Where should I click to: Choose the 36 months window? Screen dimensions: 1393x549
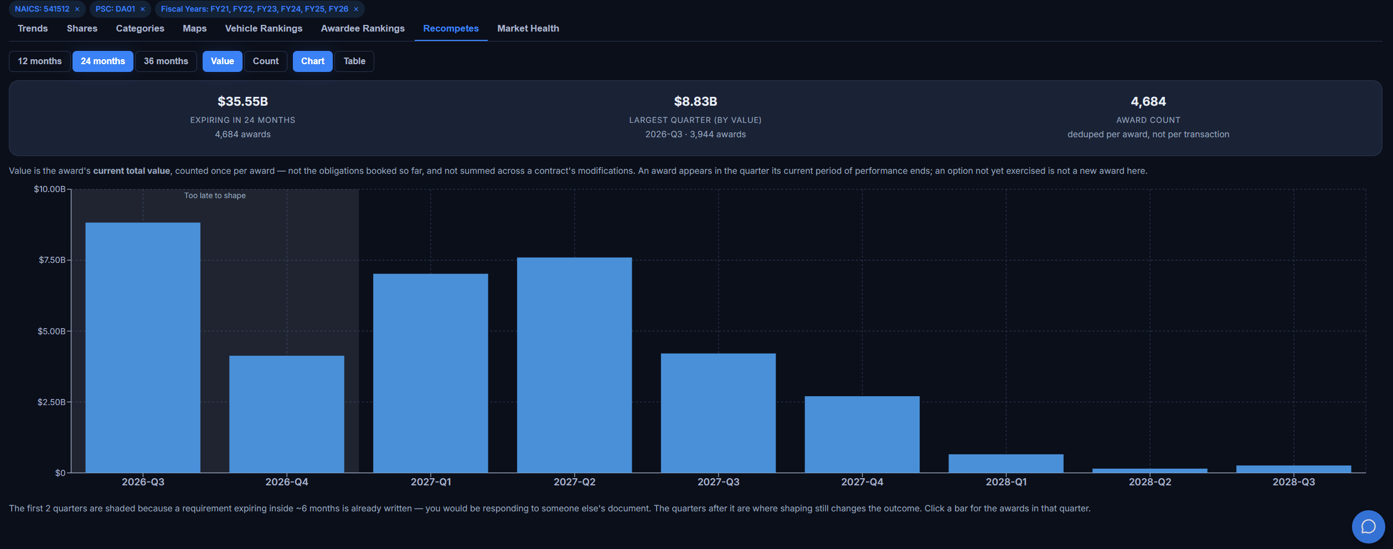click(x=166, y=61)
